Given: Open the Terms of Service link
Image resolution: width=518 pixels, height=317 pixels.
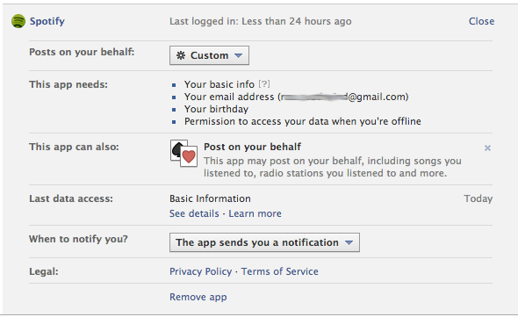Looking at the screenshot, I should pos(279,271).
